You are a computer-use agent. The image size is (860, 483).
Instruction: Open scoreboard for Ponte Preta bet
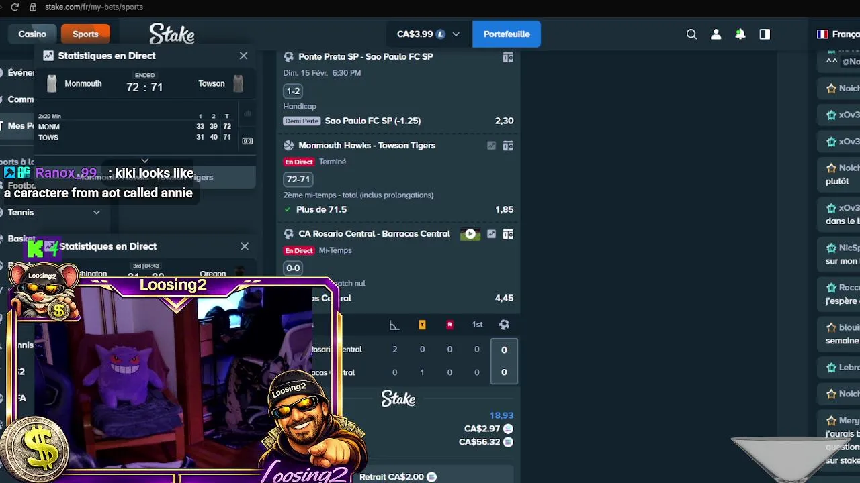pos(508,57)
